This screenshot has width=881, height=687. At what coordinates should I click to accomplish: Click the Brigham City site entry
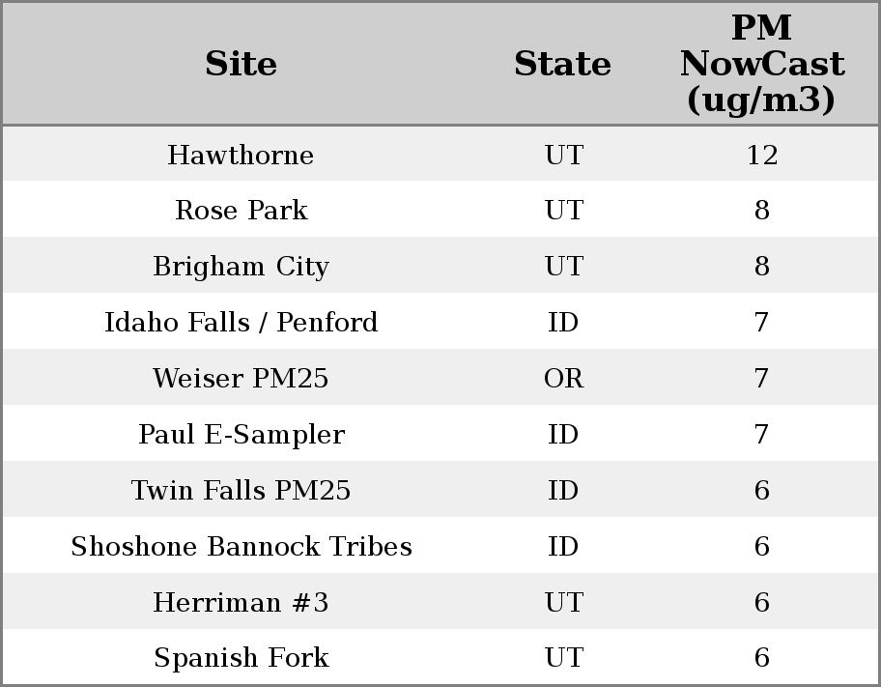[241, 267]
